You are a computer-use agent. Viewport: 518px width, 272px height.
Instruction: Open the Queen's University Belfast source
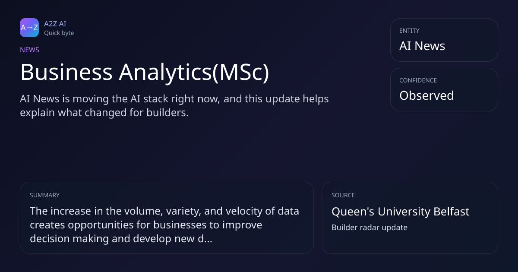(x=400, y=212)
